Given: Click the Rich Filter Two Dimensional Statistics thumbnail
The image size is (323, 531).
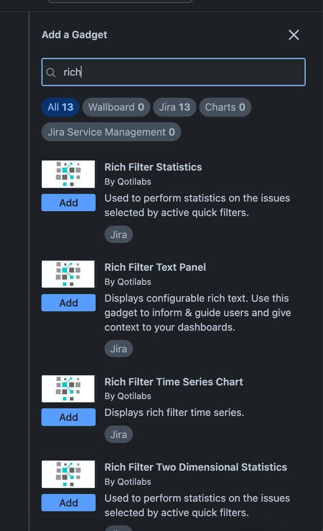Looking at the screenshot, I should (69, 474).
